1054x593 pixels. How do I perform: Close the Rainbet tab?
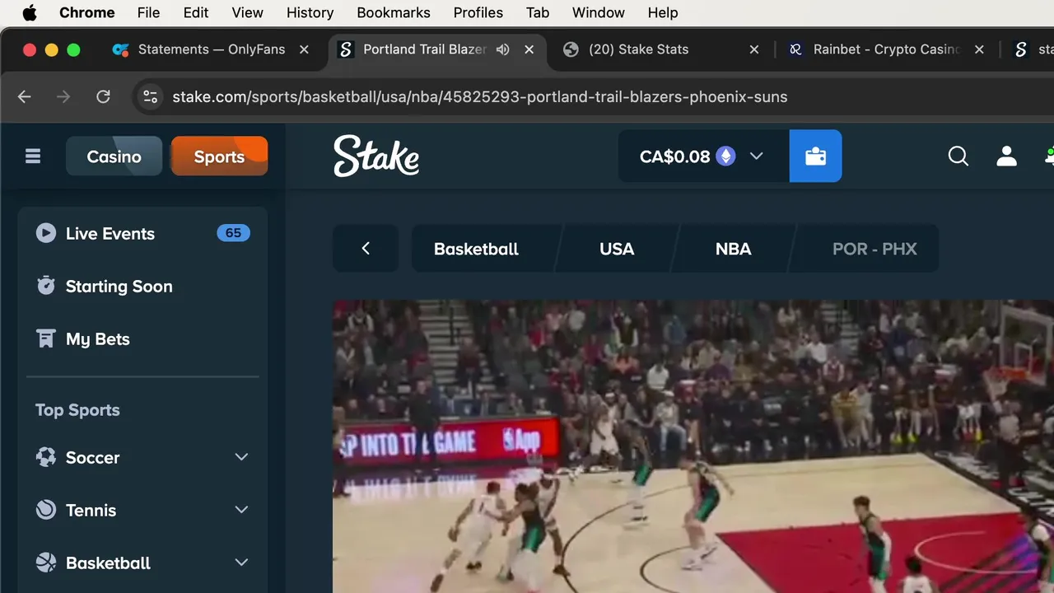coord(979,49)
